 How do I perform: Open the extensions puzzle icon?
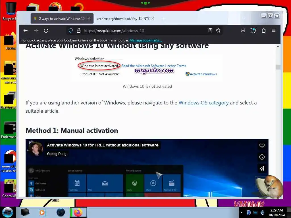click(263, 30)
